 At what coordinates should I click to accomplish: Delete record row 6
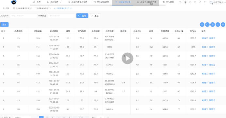coord(212,82)
